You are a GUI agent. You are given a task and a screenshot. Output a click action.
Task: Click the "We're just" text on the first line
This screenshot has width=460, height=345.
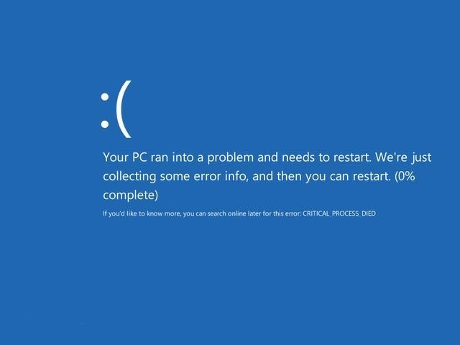[403, 157]
